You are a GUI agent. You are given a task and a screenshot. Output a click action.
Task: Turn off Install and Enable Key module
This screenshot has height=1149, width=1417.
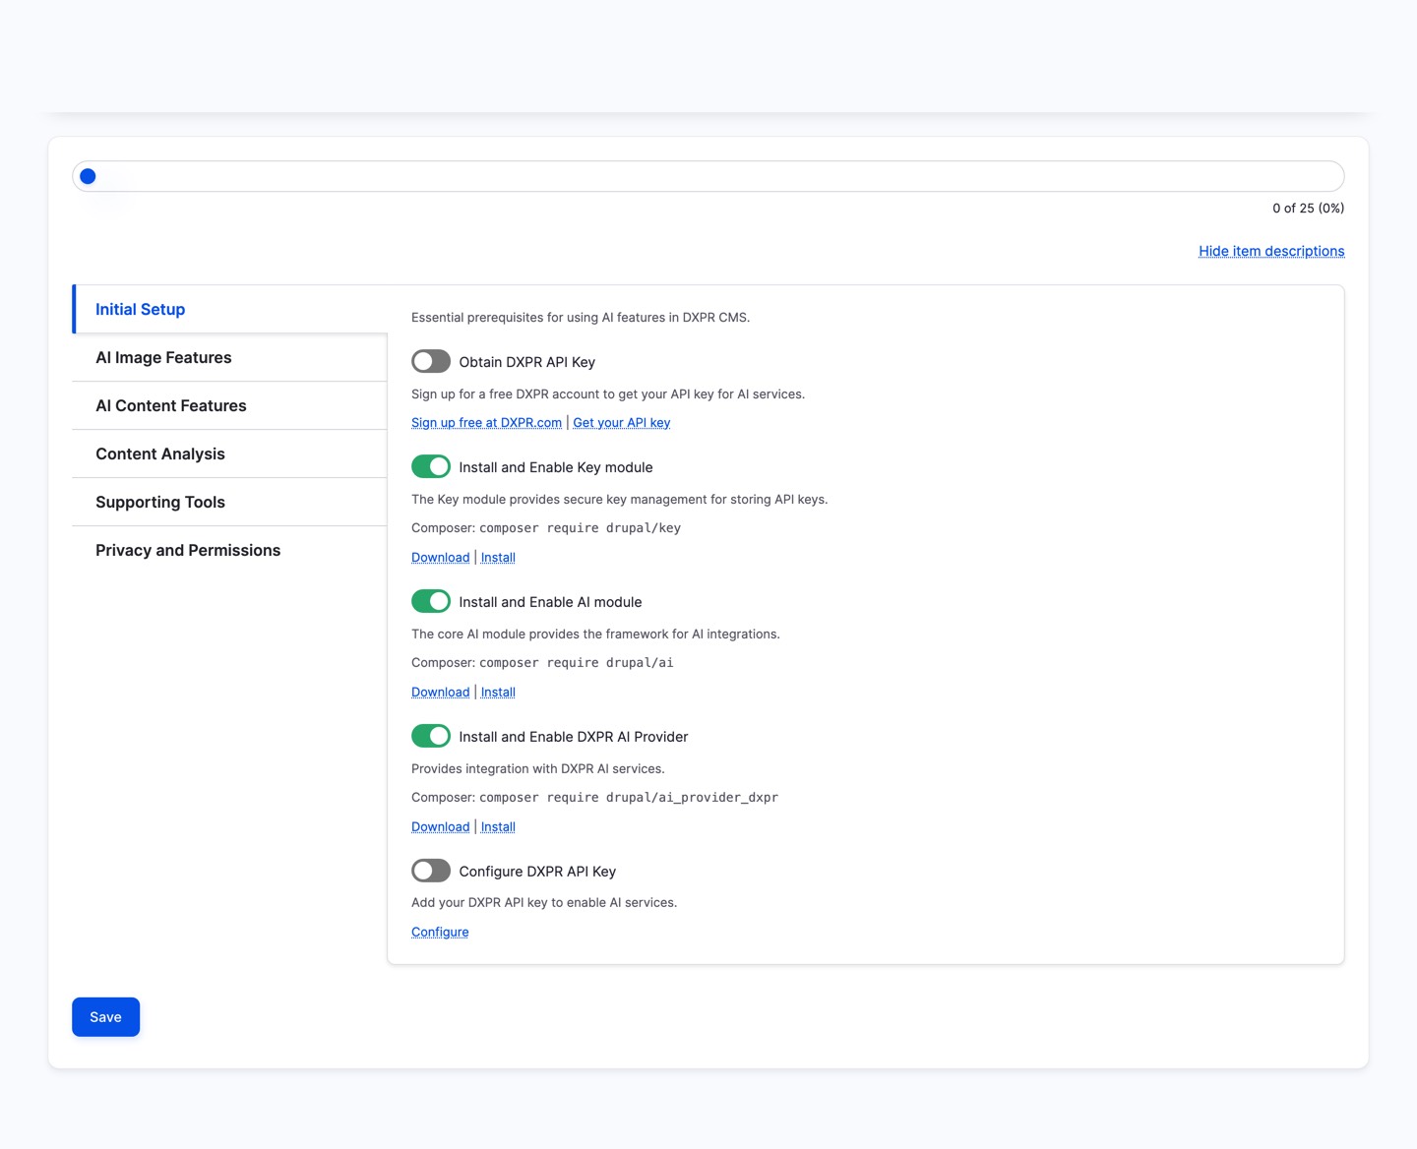point(431,466)
